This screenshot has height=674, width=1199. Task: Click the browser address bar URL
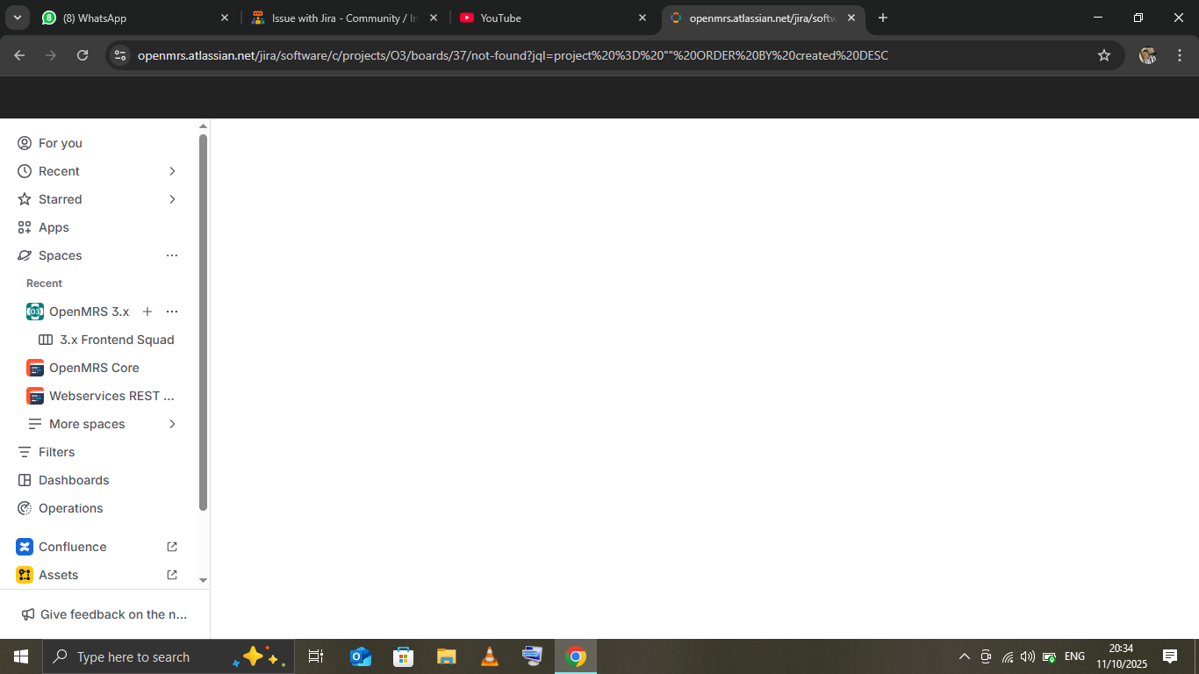coord(513,55)
